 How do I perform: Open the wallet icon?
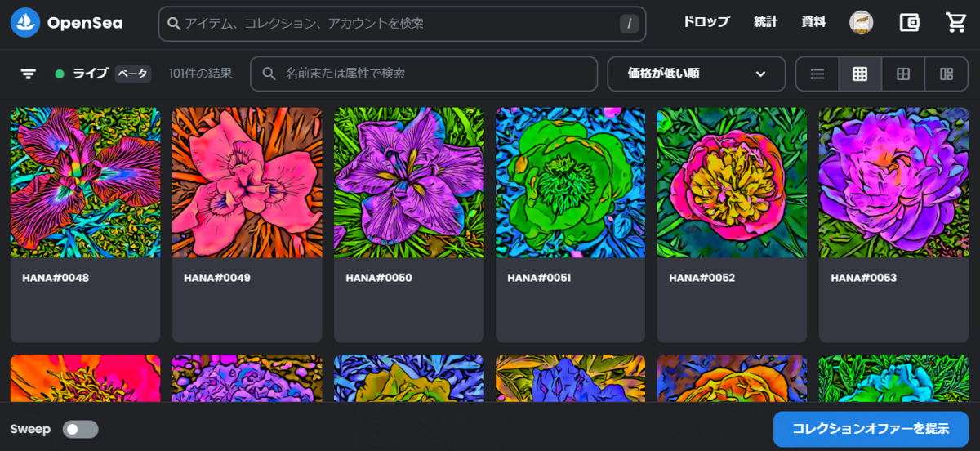coord(909,23)
